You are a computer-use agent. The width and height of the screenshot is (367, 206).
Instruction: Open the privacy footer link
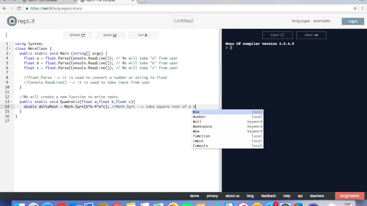212,196
